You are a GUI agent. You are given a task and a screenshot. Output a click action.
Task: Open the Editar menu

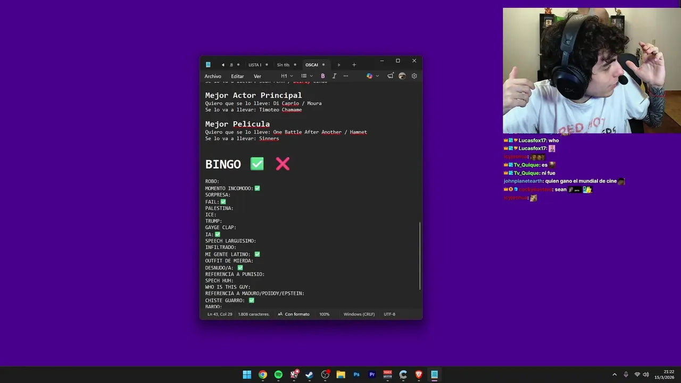click(237, 77)
